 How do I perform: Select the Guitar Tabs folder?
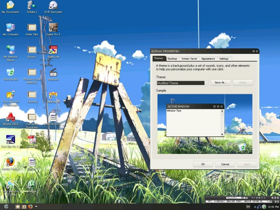(32, 29)
